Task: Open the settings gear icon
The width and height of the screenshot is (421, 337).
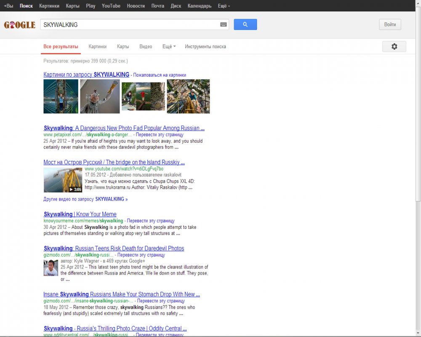Action: (394, 46)
